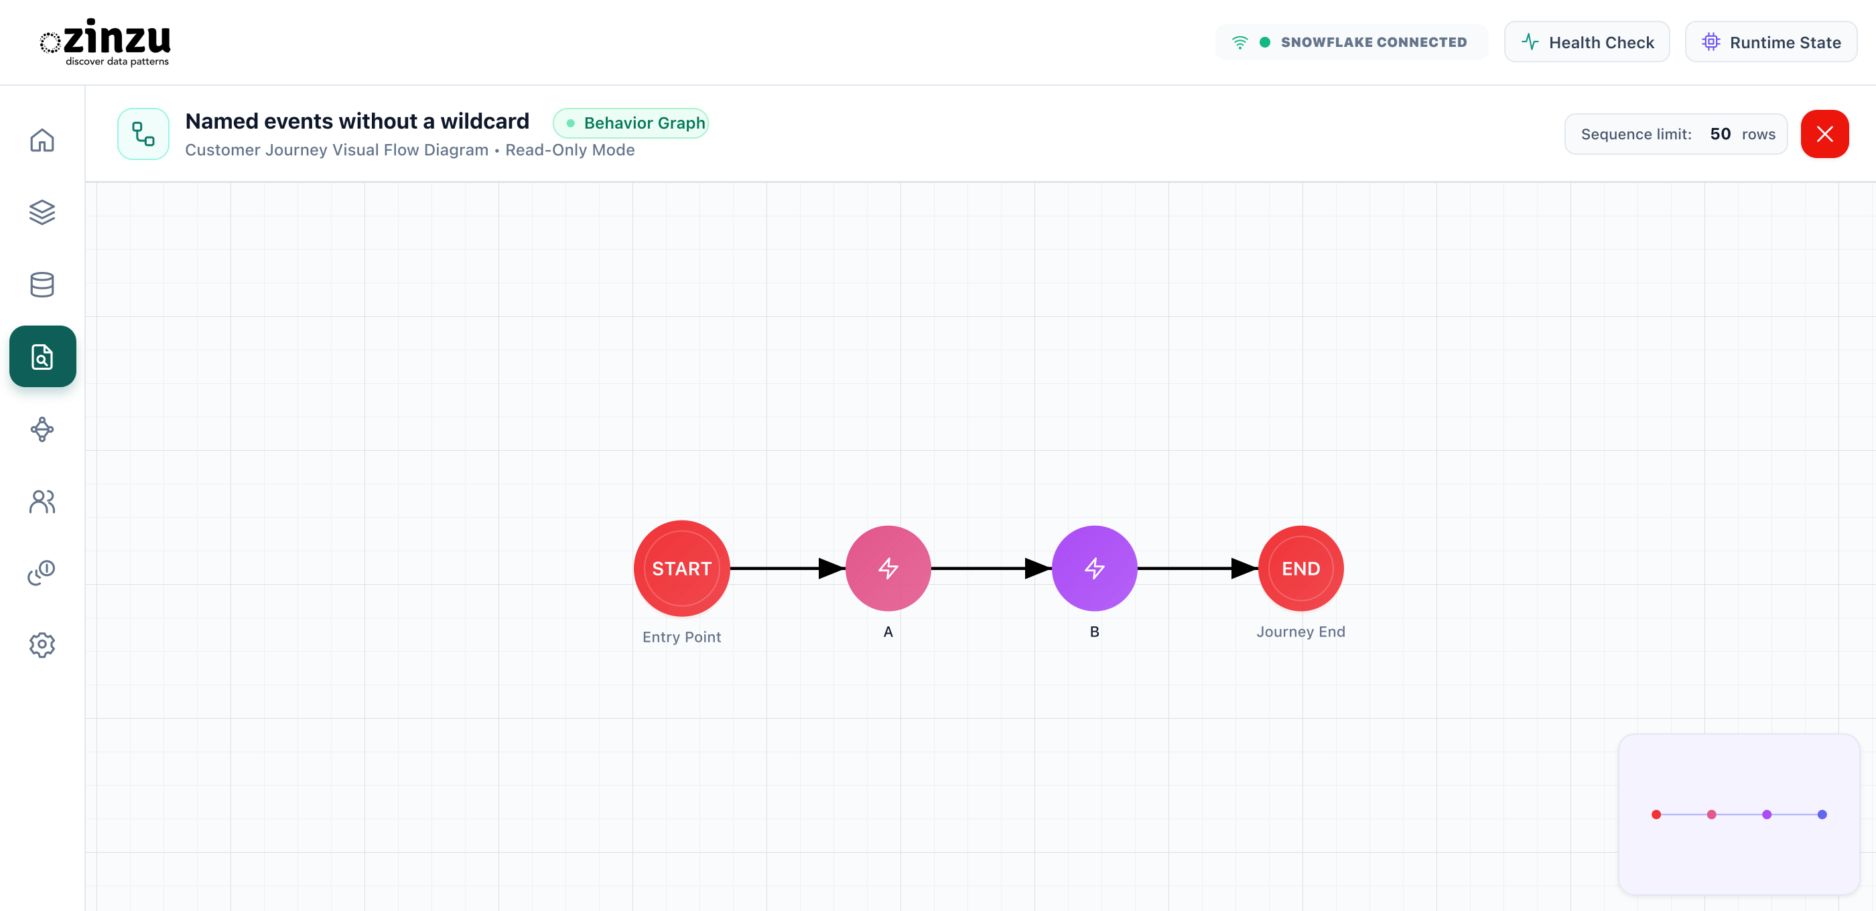Viewport: 1876px width, 911px height.
Task: Click the Health Check button
Action: tap(1587, 42)
